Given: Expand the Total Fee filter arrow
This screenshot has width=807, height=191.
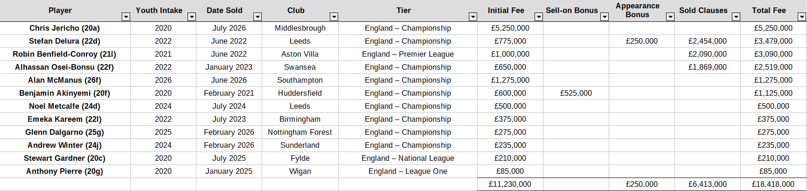Looking at the screenshot, I should click(801, 17).
